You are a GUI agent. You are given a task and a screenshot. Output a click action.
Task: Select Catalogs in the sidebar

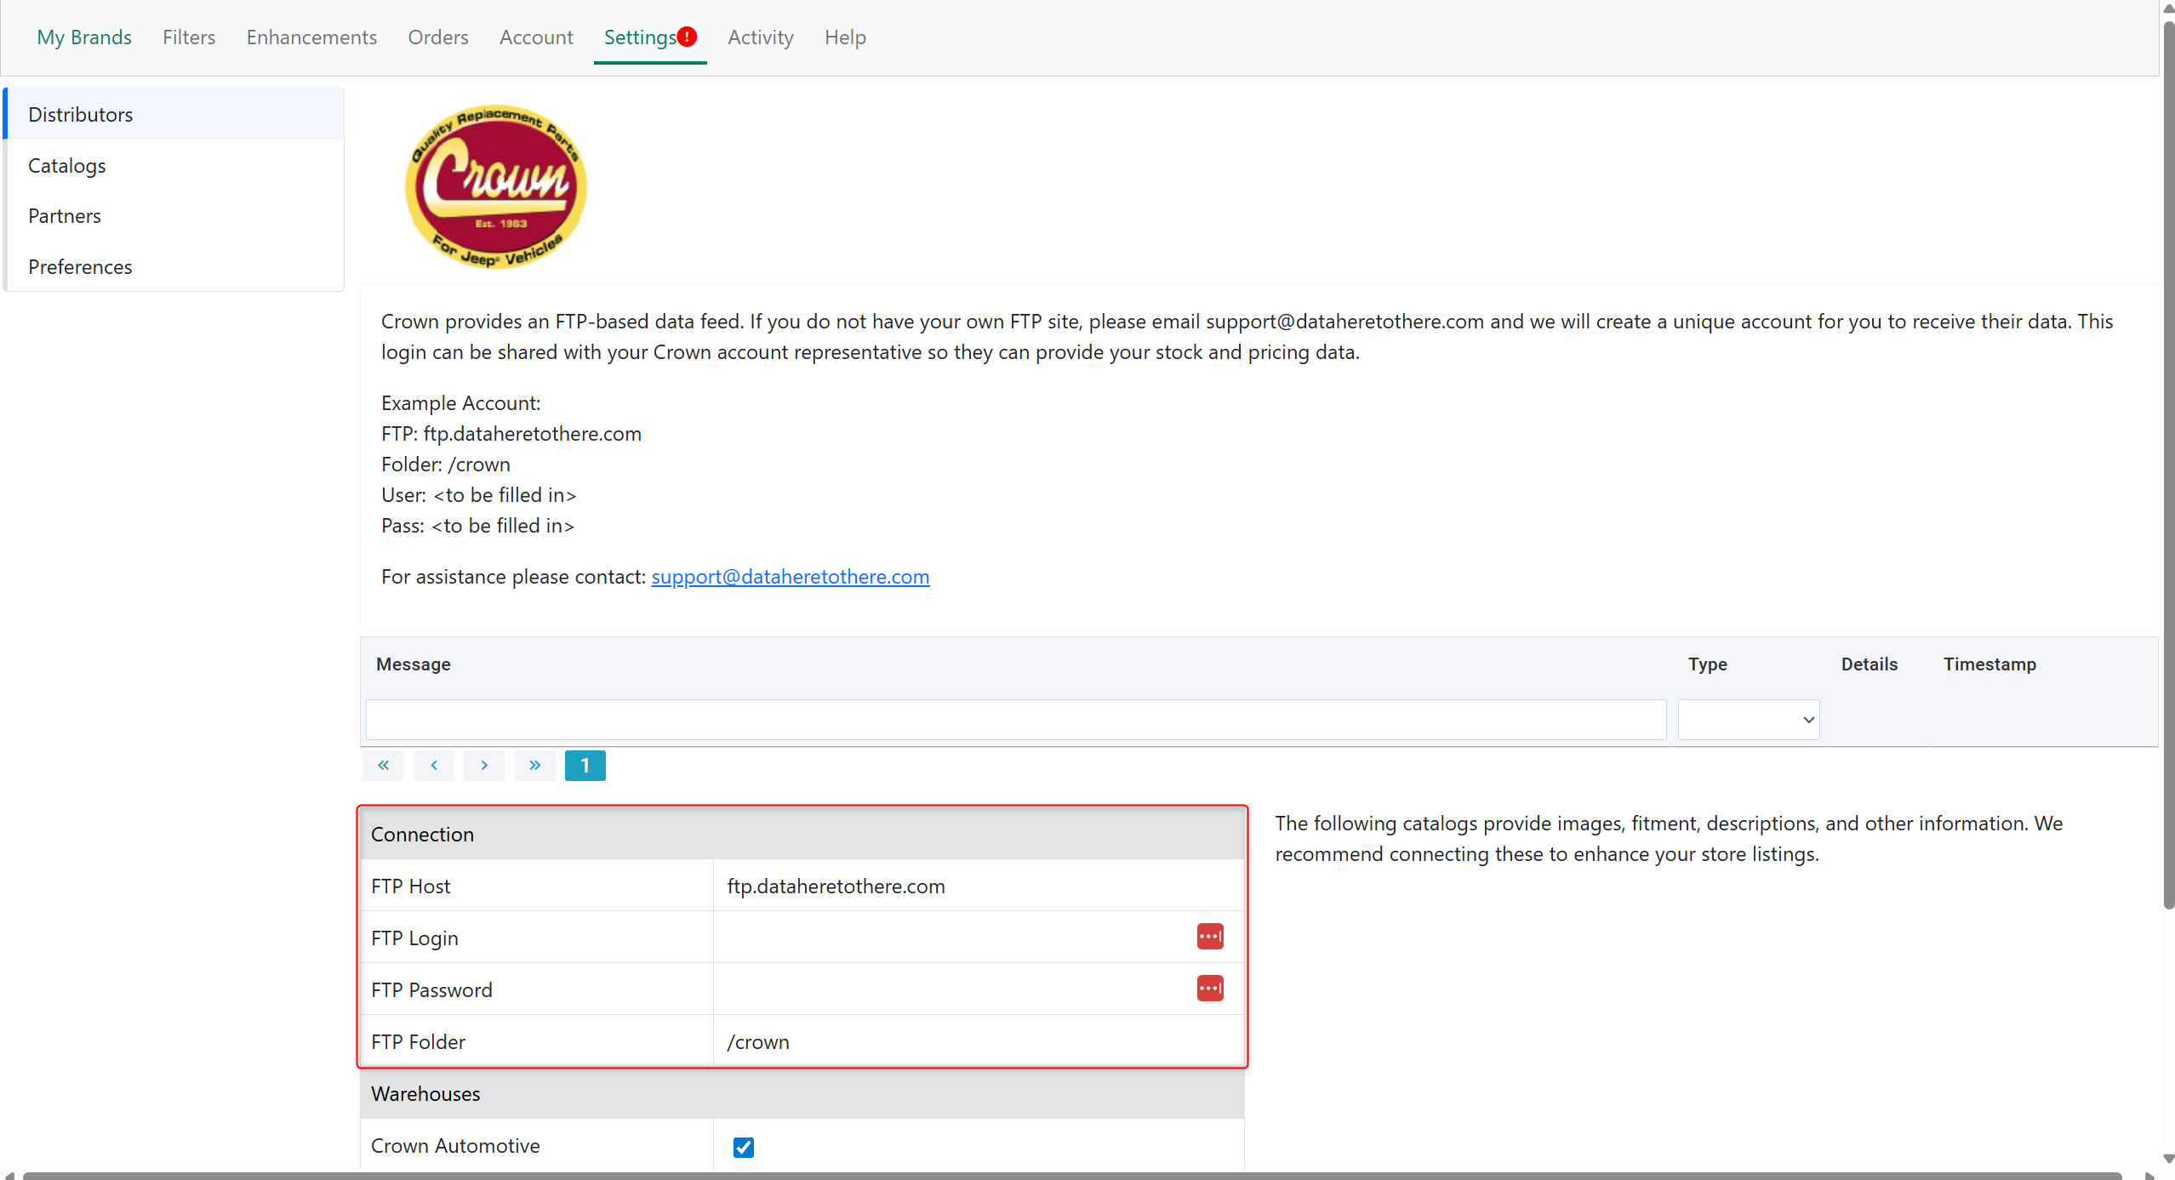[x=67, y=166]
